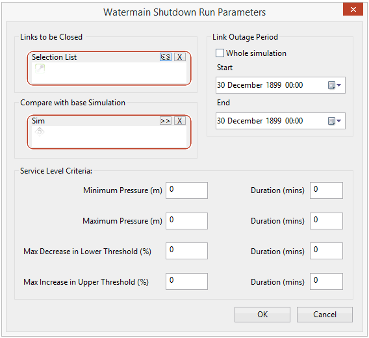Enable the Whole simulation checkbox
Image resolution: width=369 pixels, height=338 pixels.
pyautogui.click(x=220, y=53)
